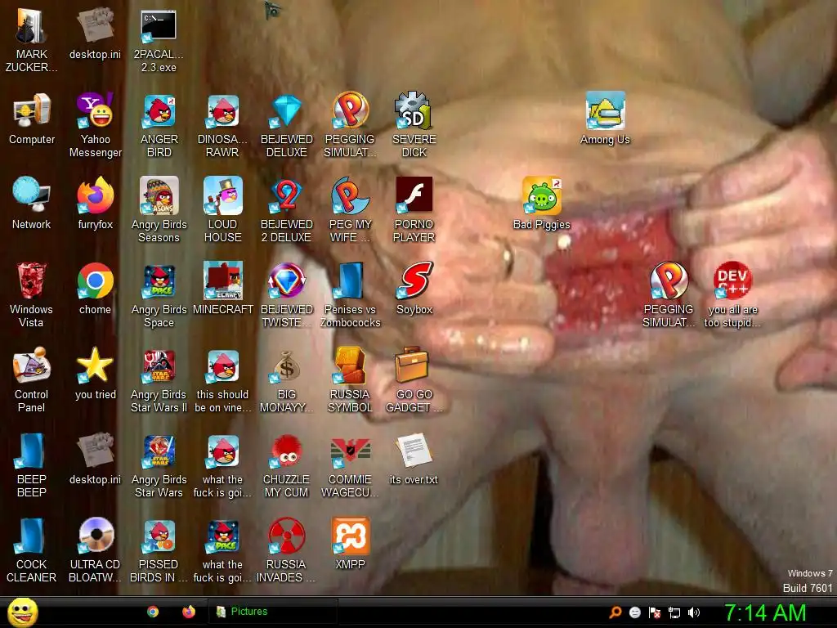Open the Action Center flag tray icon

[655, 612]
